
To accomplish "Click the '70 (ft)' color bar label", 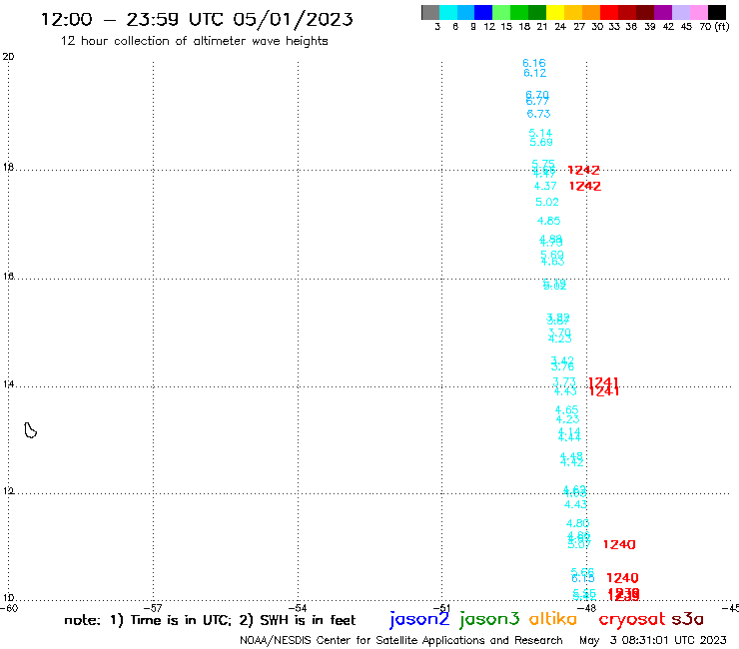I will 714,26.
